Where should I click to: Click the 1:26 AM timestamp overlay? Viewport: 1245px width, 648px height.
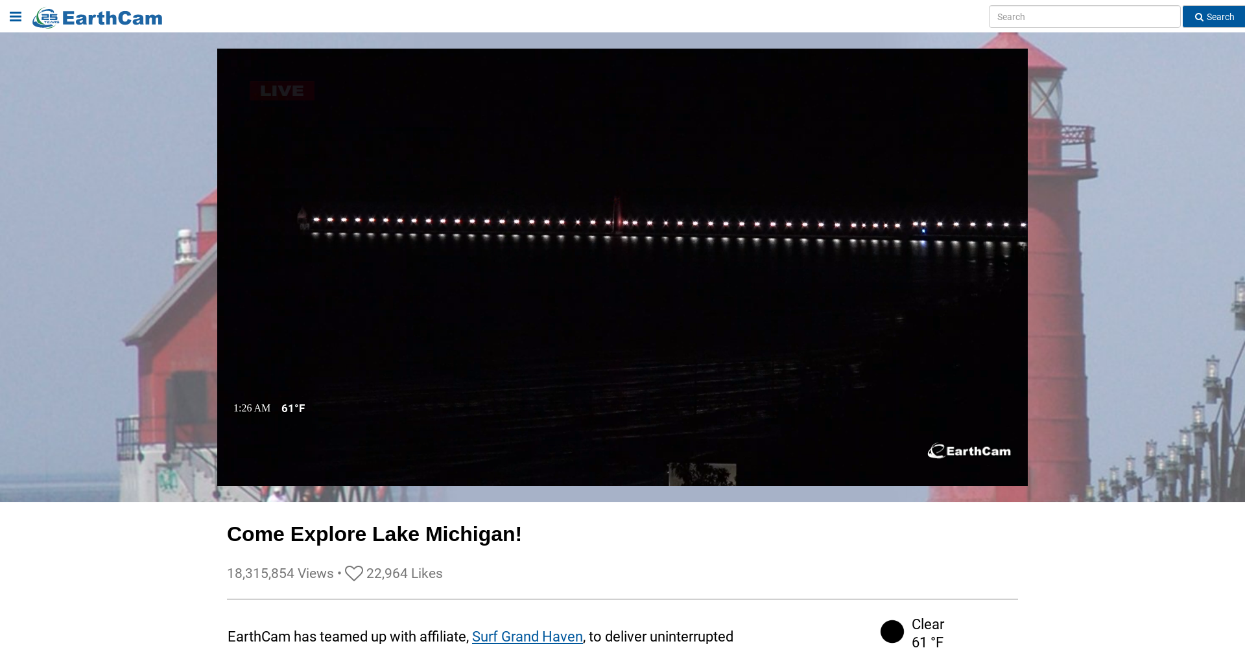[x=252, y=408]
